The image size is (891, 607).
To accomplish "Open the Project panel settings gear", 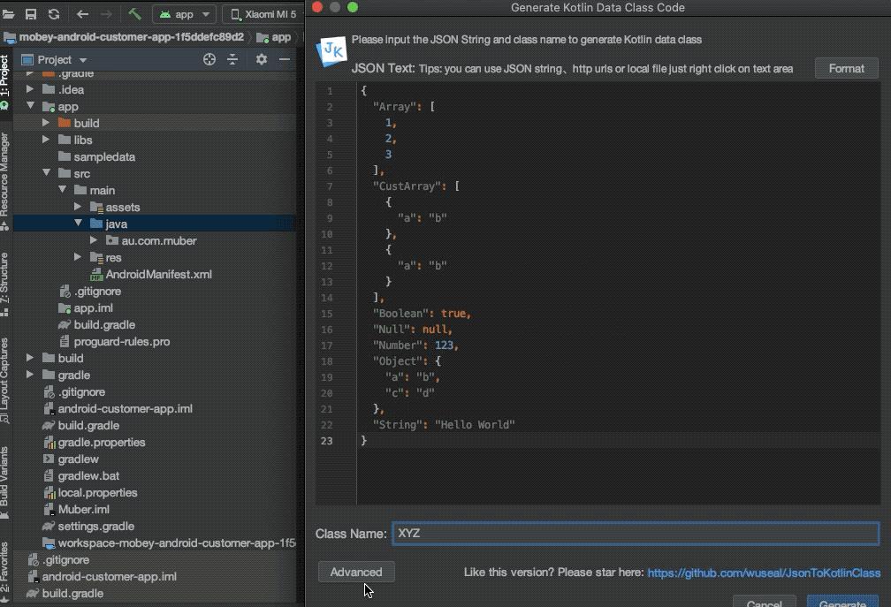I will coord(262,59).
